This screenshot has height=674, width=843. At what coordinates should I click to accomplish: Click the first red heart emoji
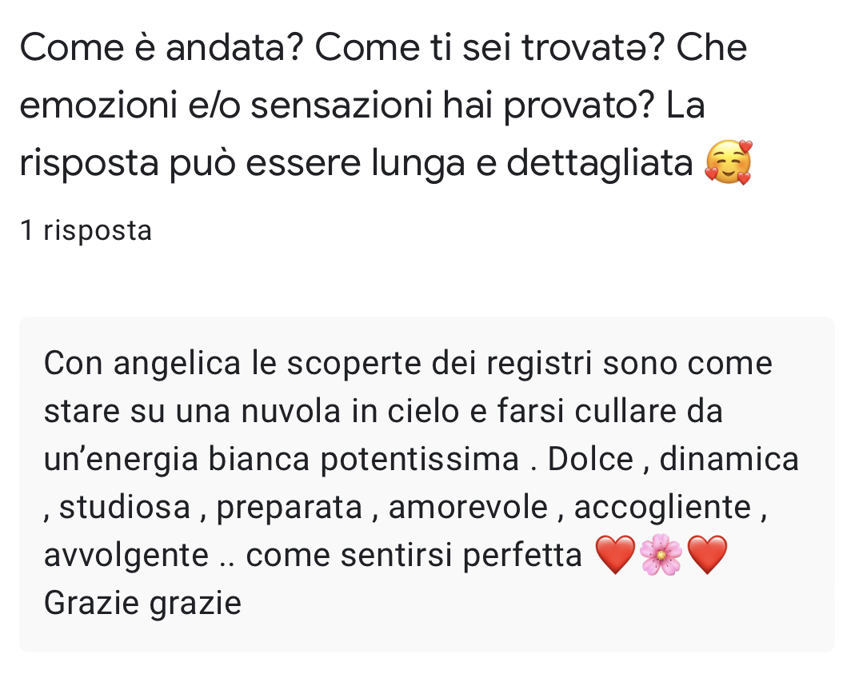pos(616,555)
